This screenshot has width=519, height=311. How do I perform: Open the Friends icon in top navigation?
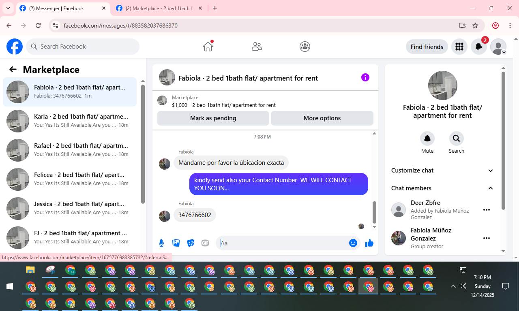pyautogui.click(x=257, y=47)
